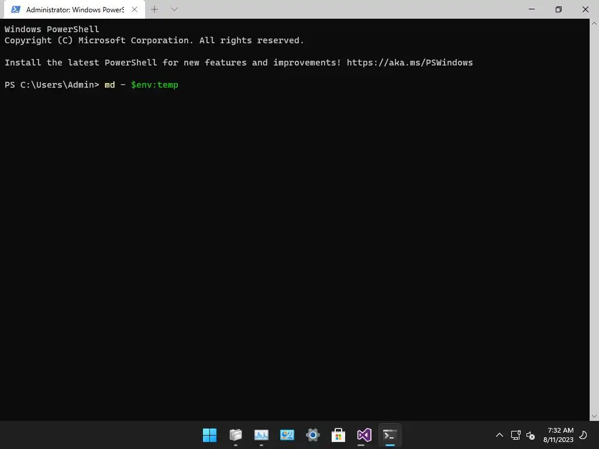Close the Windows Terminal window

coord(585,9)
